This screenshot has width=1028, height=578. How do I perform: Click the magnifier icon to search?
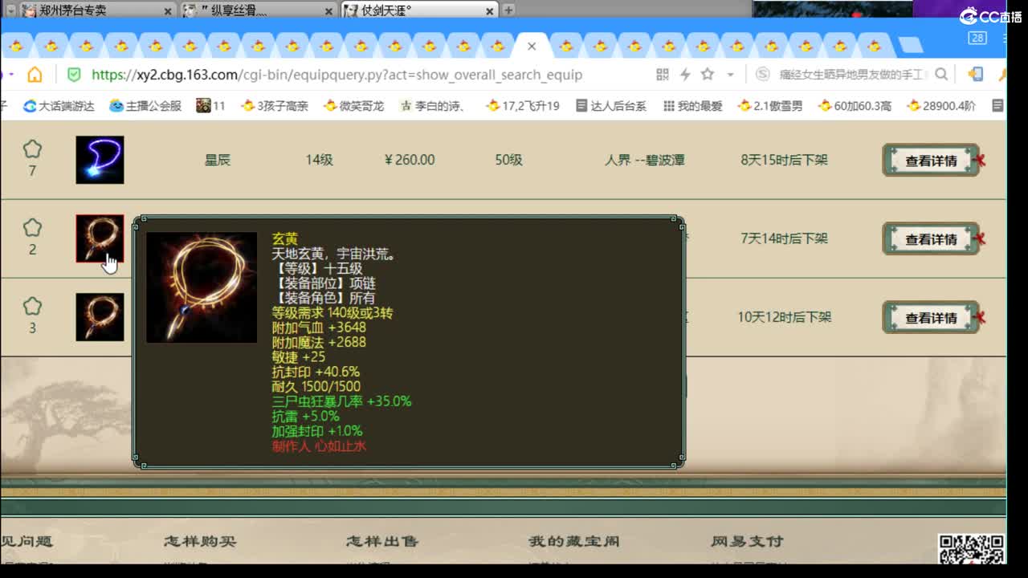point(941,74)
